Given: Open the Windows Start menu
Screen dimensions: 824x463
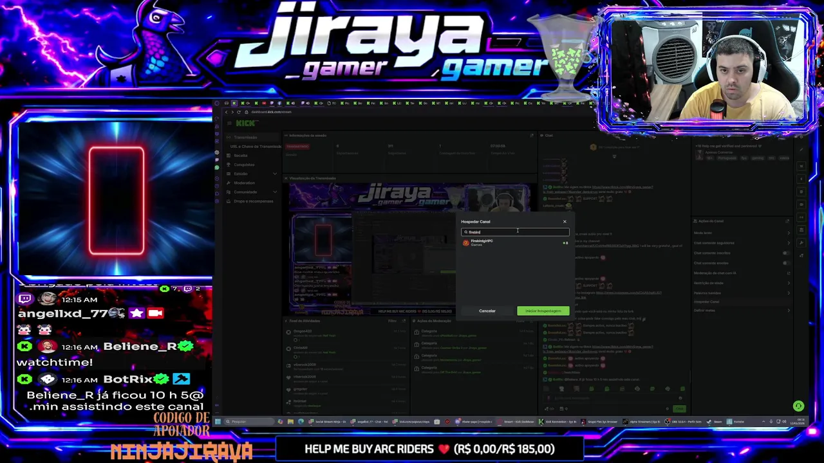Looking at the screenshot, I should pos(218,422).
